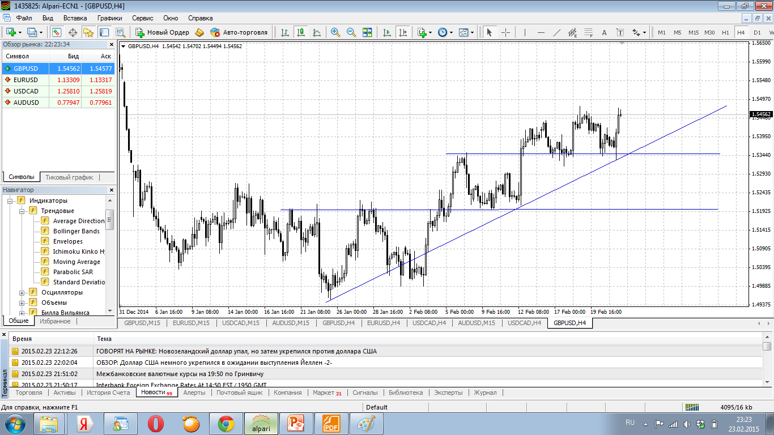This screenshot has width=774, height=435.
Task: Switch chart to candlesticks icon
Action: 301,32
